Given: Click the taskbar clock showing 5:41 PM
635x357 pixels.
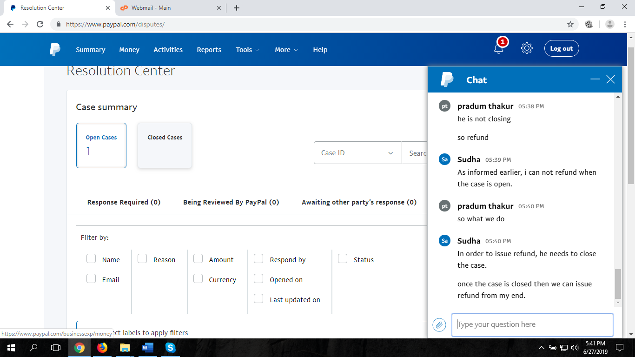Looking at the screenshot, I should click(595, 347).
